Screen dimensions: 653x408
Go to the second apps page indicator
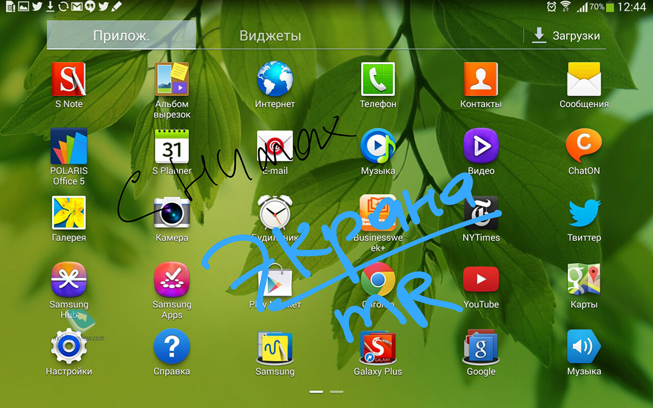pyautogui.click(x=337, y=392)
